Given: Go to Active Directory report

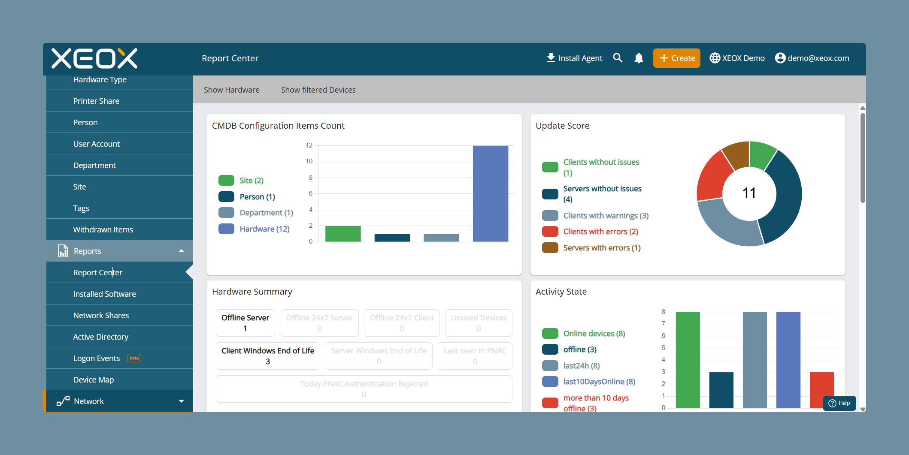Looking at the screenshot, I should [x=120, y=337].
